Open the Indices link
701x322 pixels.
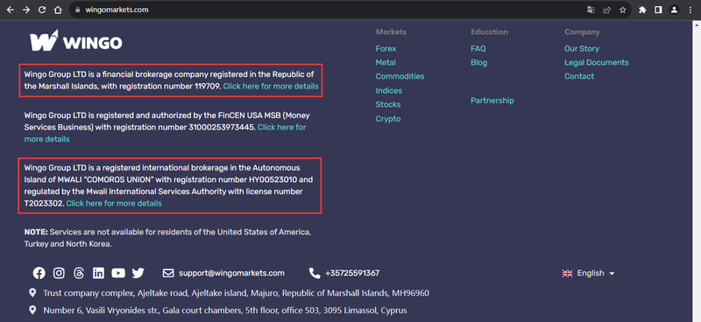388,91
